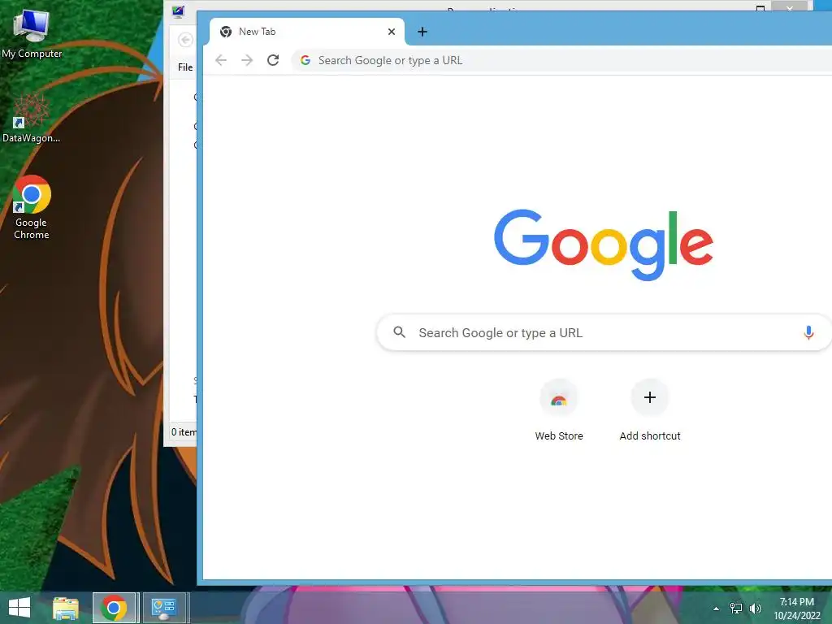Open the Windows Start button

pos(19,608)
